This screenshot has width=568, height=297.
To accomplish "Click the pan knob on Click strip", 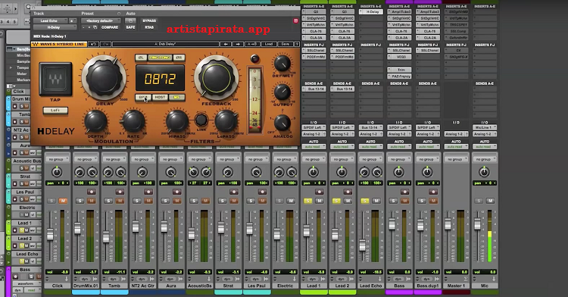I will [x=57, y=172].
